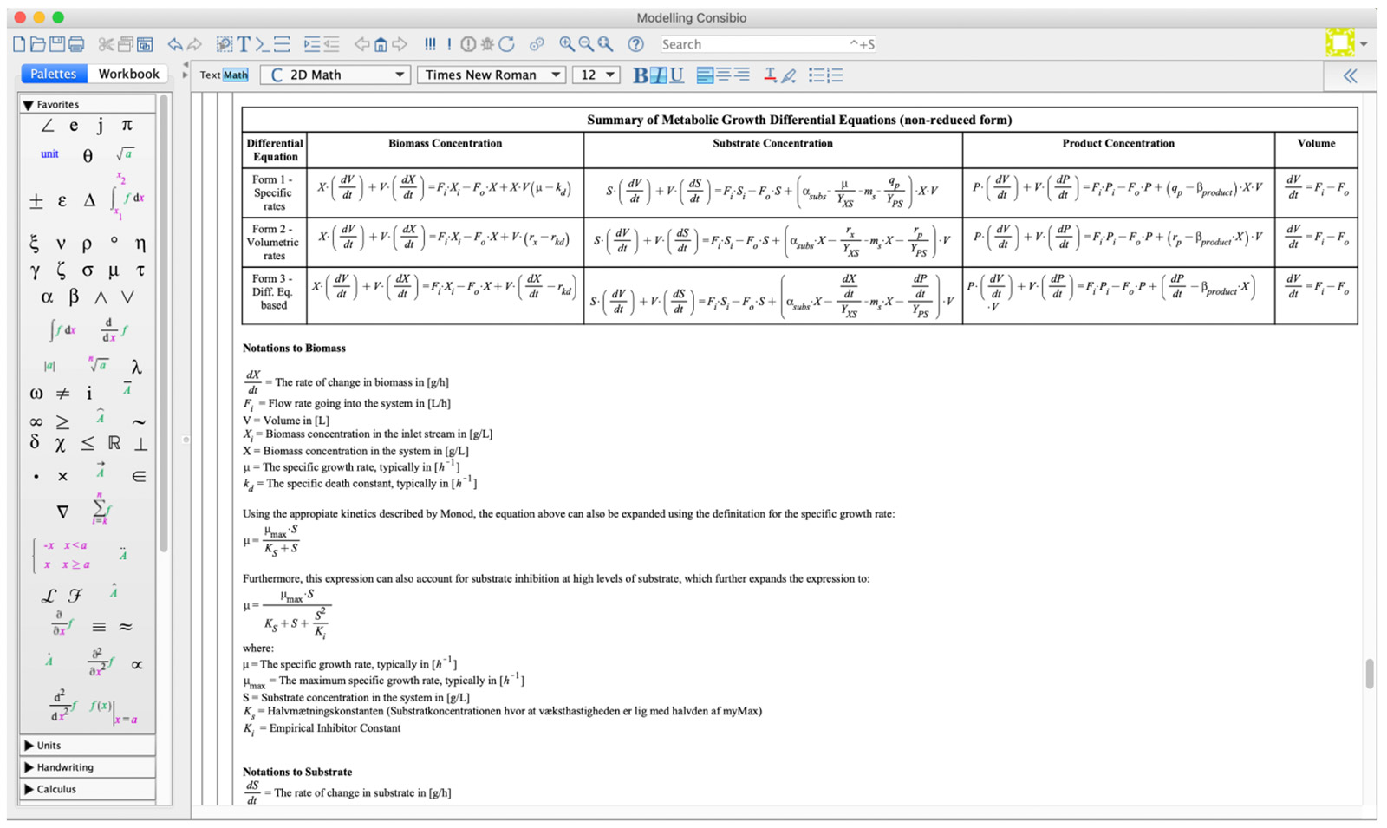
Task: Open the Times New Roman font dropdown
Action: (x=491, y=75)
